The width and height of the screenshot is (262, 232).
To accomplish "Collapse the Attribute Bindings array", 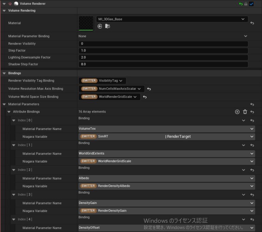I will click(9, 112).
